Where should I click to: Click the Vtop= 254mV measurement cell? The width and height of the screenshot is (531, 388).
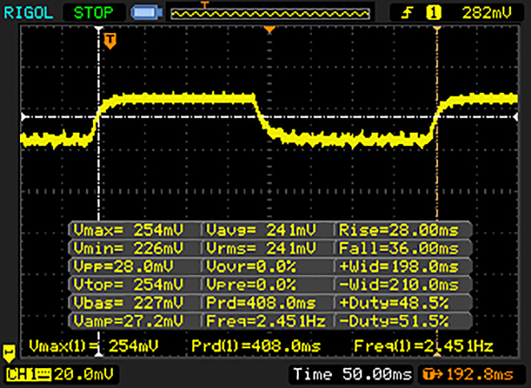click(x=134, y=284)
